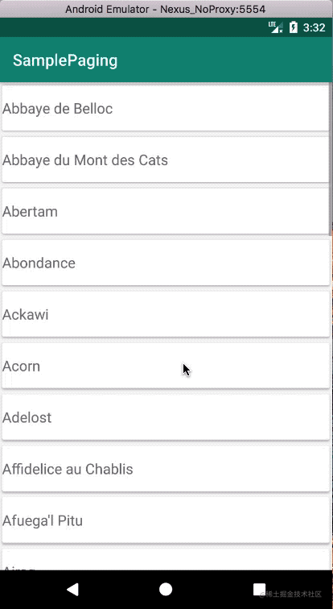The height and width of the screenshot is (609, 333).
Task: Tap the Abertam cheese card
Action: 166,211
